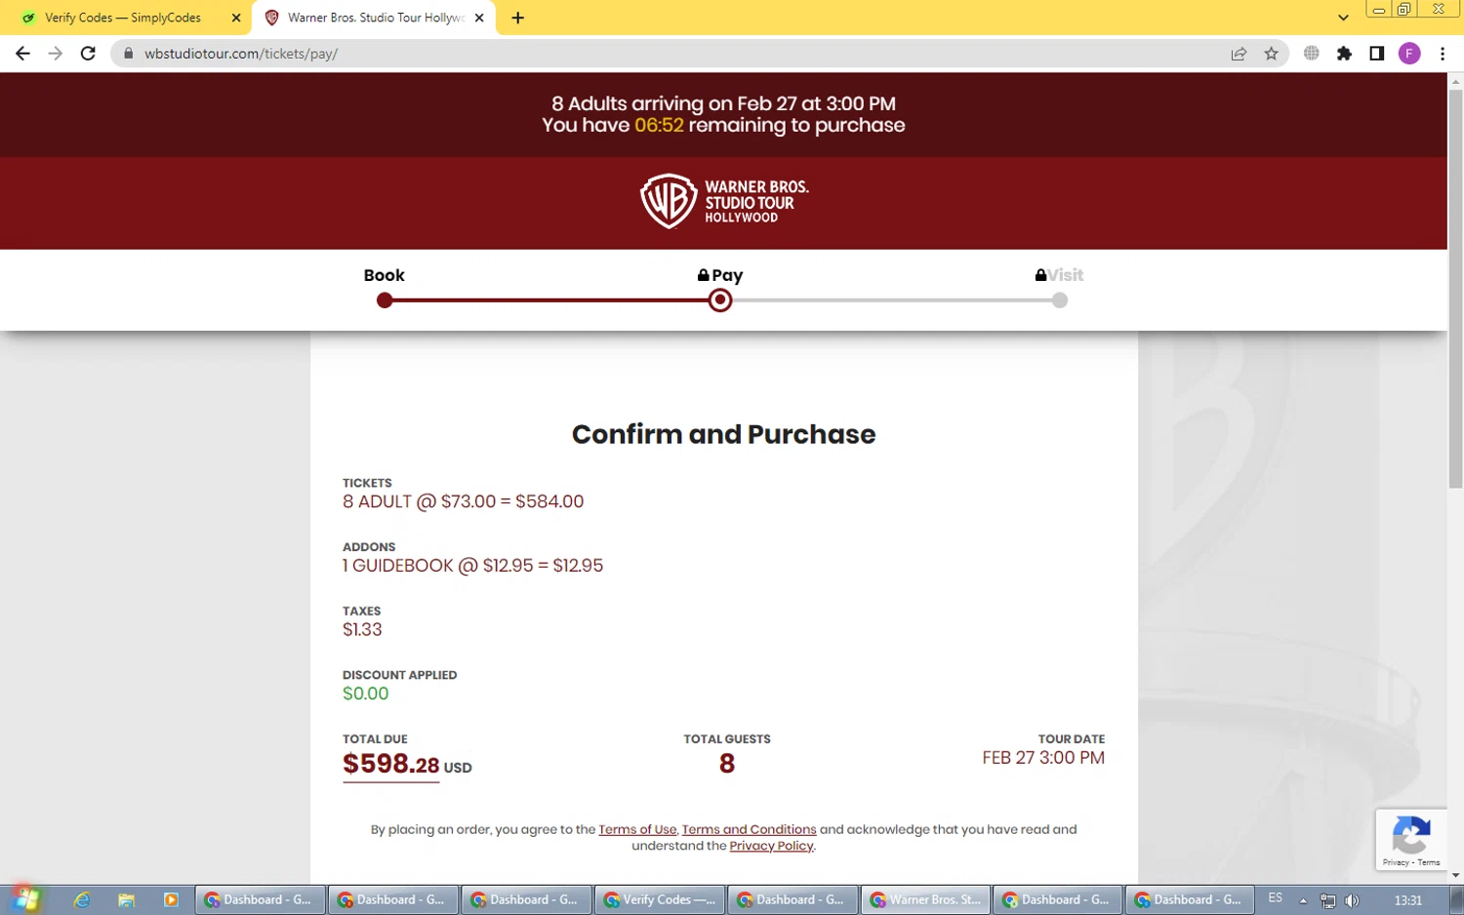Click the taxes amount $1.33

click(362, 630)
